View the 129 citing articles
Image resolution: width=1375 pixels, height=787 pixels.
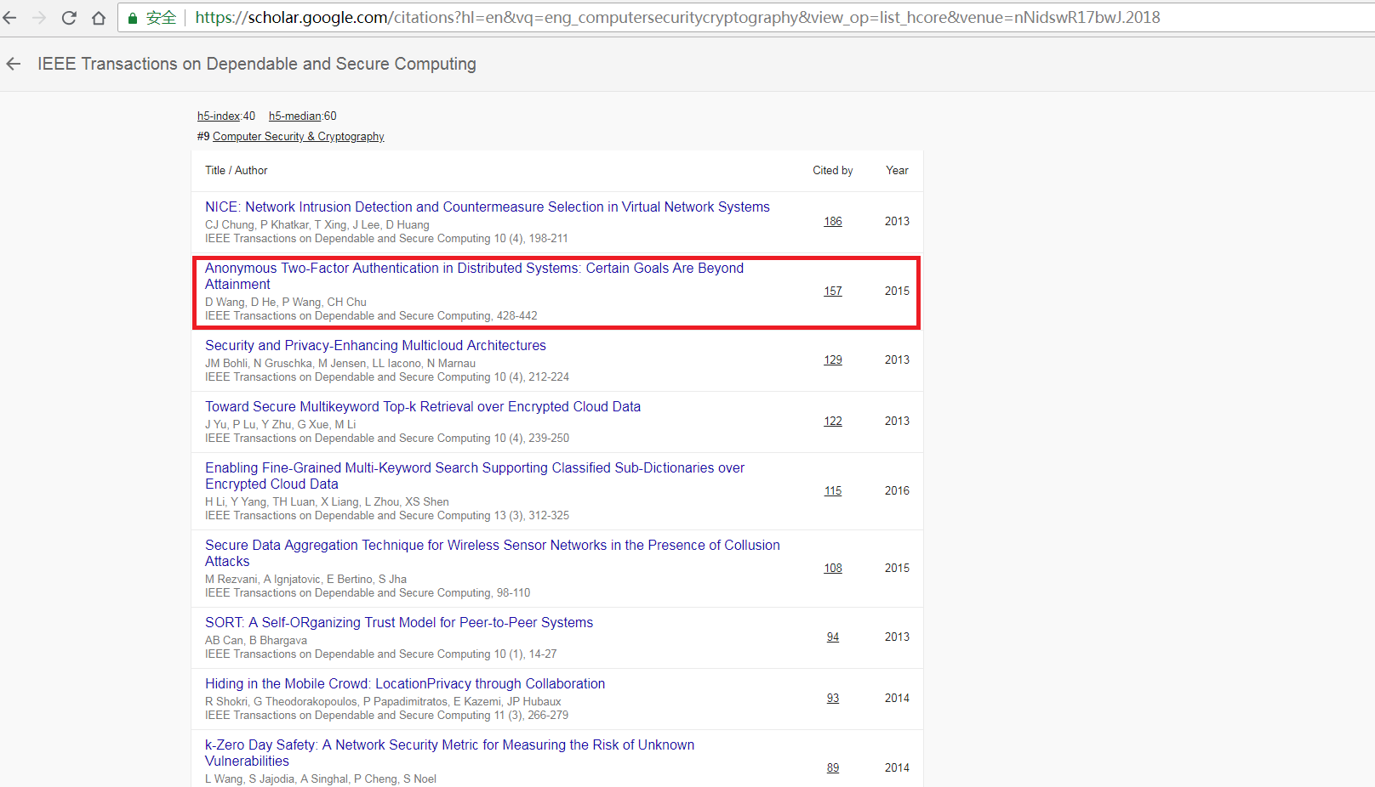(x=833, y=360)
